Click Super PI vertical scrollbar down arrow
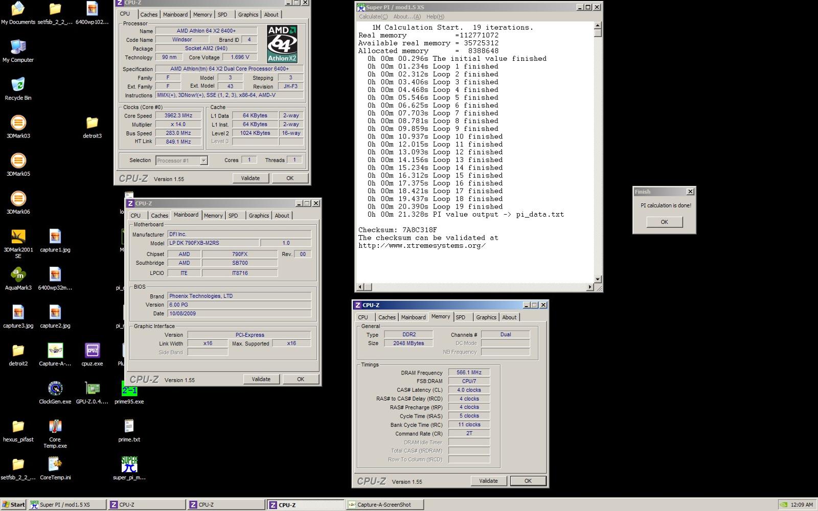Screen dimensions: 818x511 pyautogui.click(x=598, y=279)
